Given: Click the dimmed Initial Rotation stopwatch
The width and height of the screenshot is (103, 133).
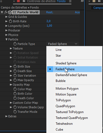Looking at the screenshot, I should 15,57.
